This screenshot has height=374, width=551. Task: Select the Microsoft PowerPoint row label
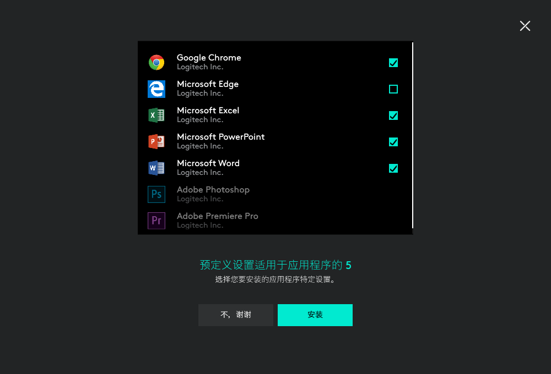click(x=220, y=136)
